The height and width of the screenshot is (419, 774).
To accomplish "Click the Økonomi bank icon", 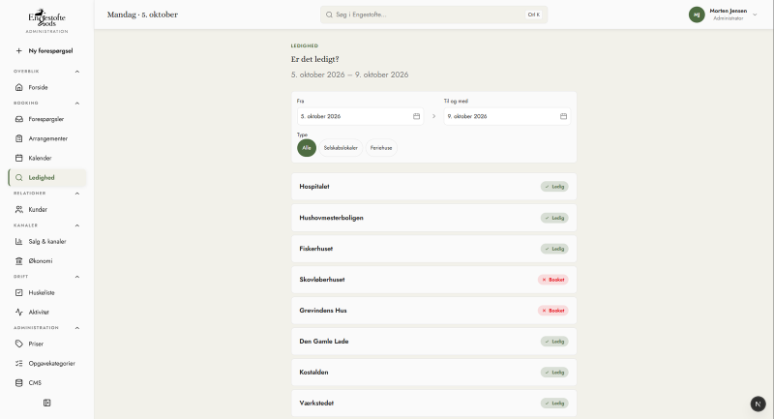I will (18, 260).
